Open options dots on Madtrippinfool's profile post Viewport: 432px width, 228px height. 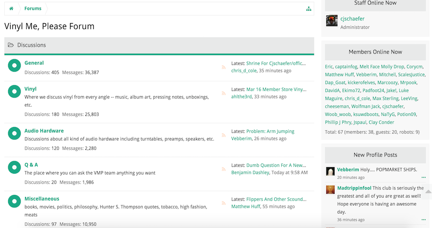(423, 220)
